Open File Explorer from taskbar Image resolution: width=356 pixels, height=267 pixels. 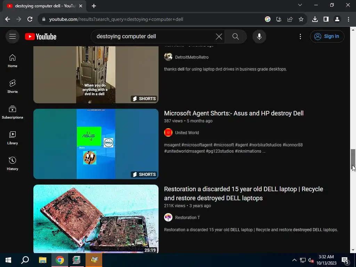[43, 260]
